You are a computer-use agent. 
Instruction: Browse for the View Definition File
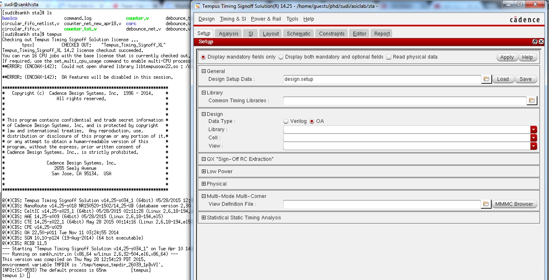click(486, 204)
